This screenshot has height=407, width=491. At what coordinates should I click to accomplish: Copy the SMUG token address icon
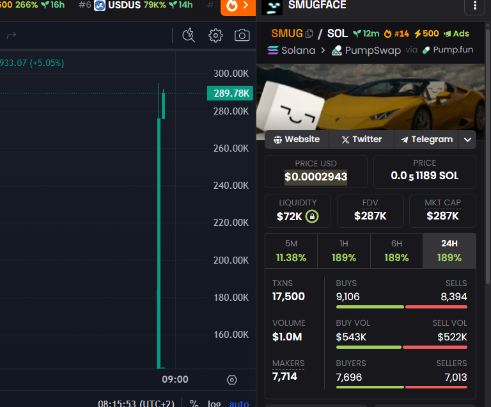[309, 33]
